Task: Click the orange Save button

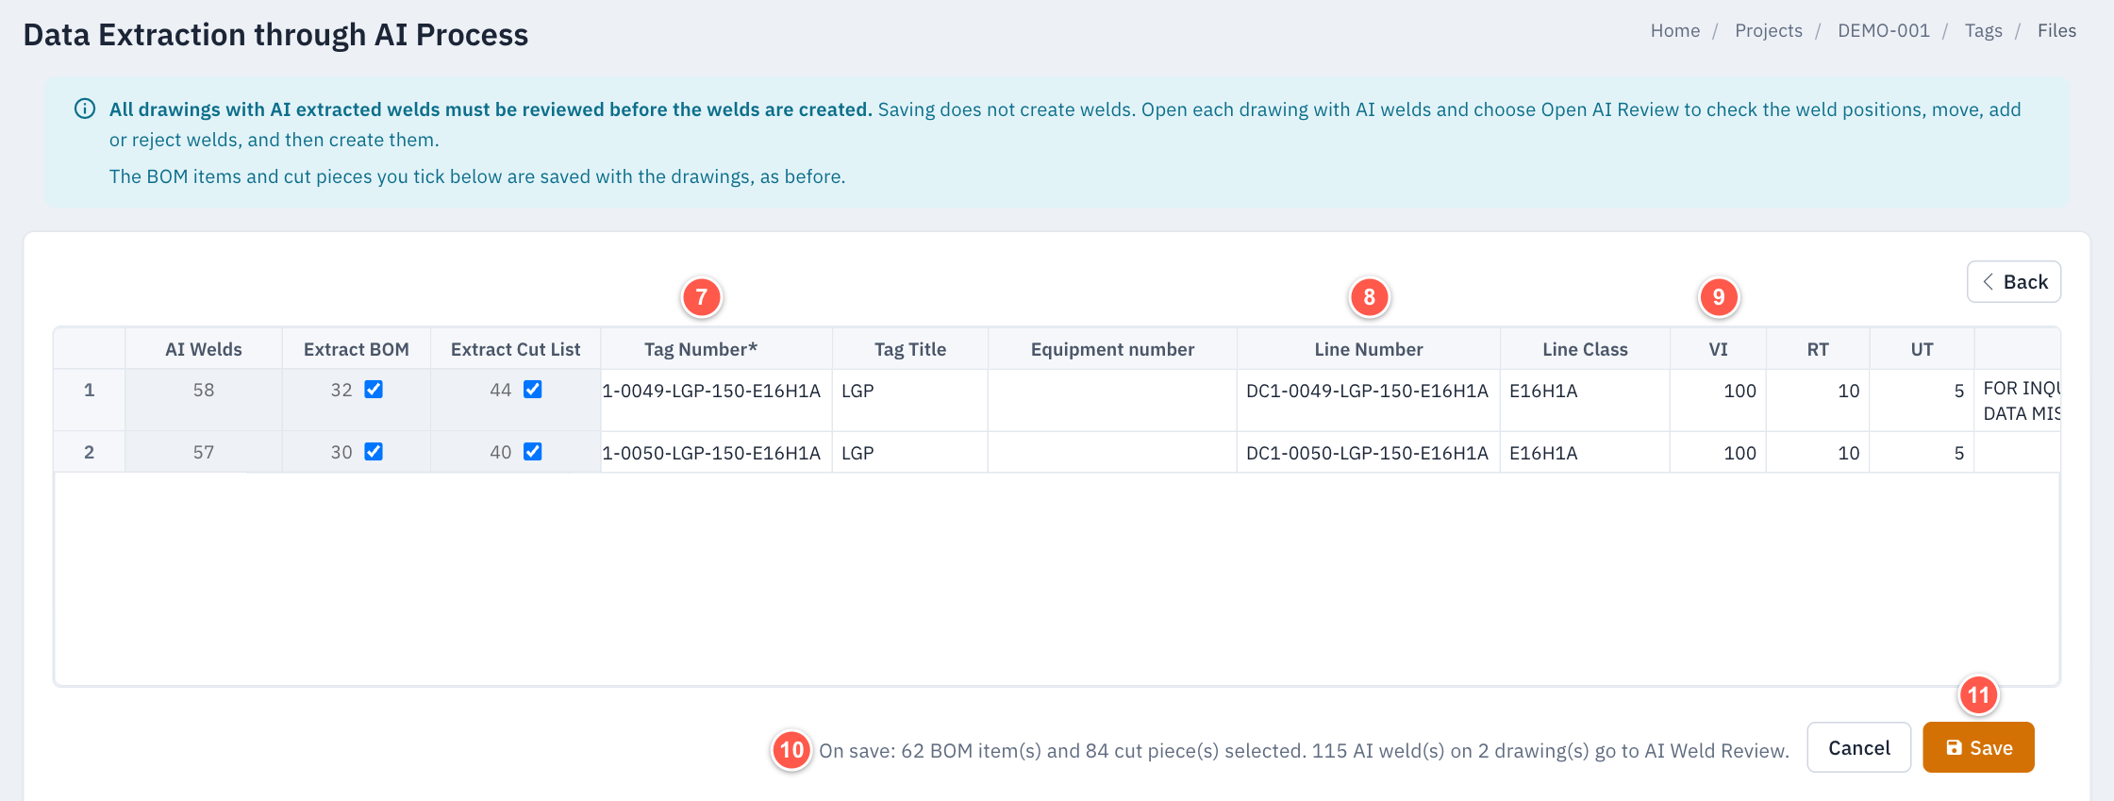Action: click(1978, 747)
